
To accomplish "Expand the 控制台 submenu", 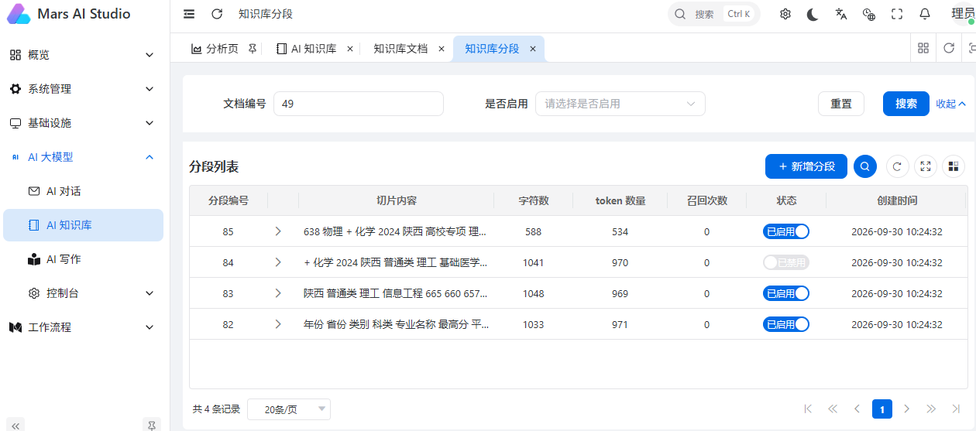I will (82, 293).
